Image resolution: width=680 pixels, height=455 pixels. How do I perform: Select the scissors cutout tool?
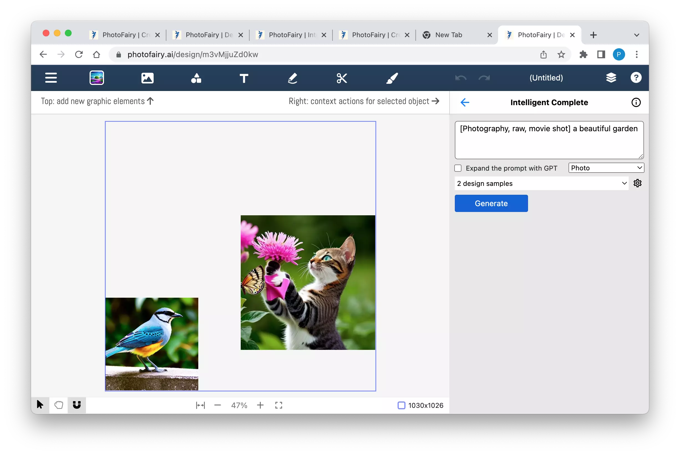pos(342,78)
